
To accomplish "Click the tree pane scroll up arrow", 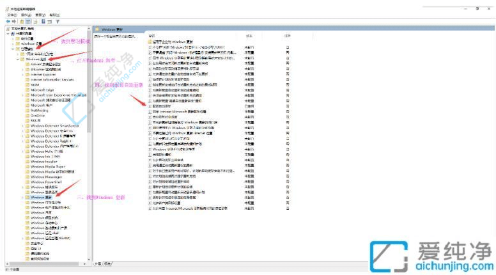I will [x=89, y=29].
